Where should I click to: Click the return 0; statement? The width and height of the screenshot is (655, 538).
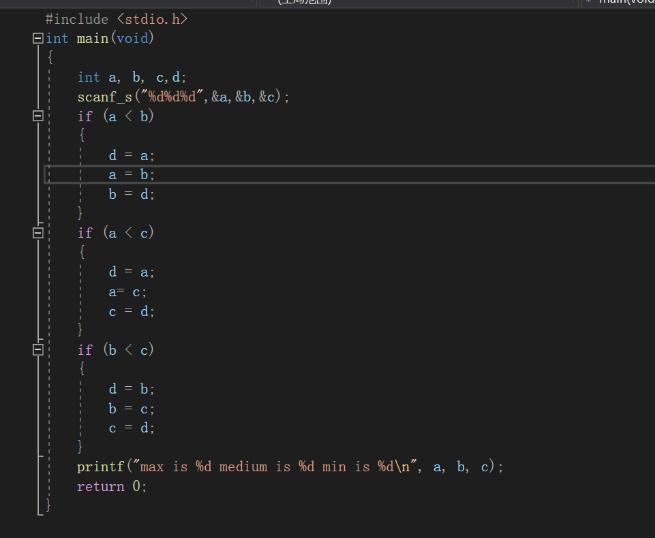tap(112, 486)
